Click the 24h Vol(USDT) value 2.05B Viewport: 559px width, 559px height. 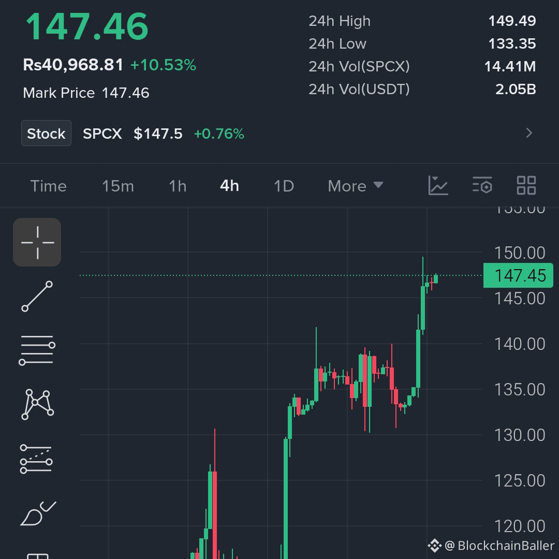tap(516, 90)
